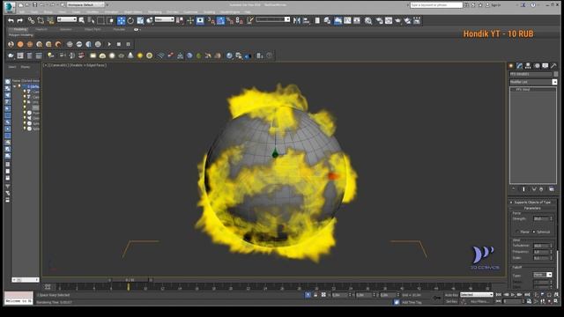Open the Mini Curve Editor icon beside timeline
The width and height of the screenshot is (564, 317).
point(48,287)
